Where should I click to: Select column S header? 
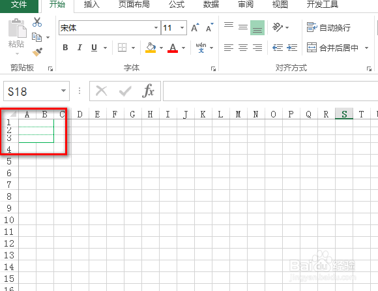pyautogui.click(x=344, y=114)
